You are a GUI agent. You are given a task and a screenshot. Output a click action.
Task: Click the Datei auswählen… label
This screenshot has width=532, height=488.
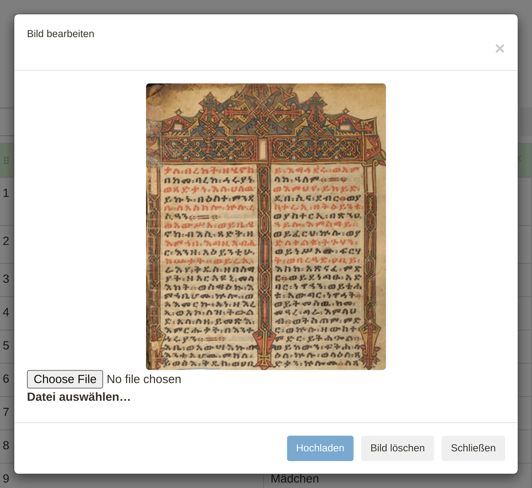[x=79, y=397]
